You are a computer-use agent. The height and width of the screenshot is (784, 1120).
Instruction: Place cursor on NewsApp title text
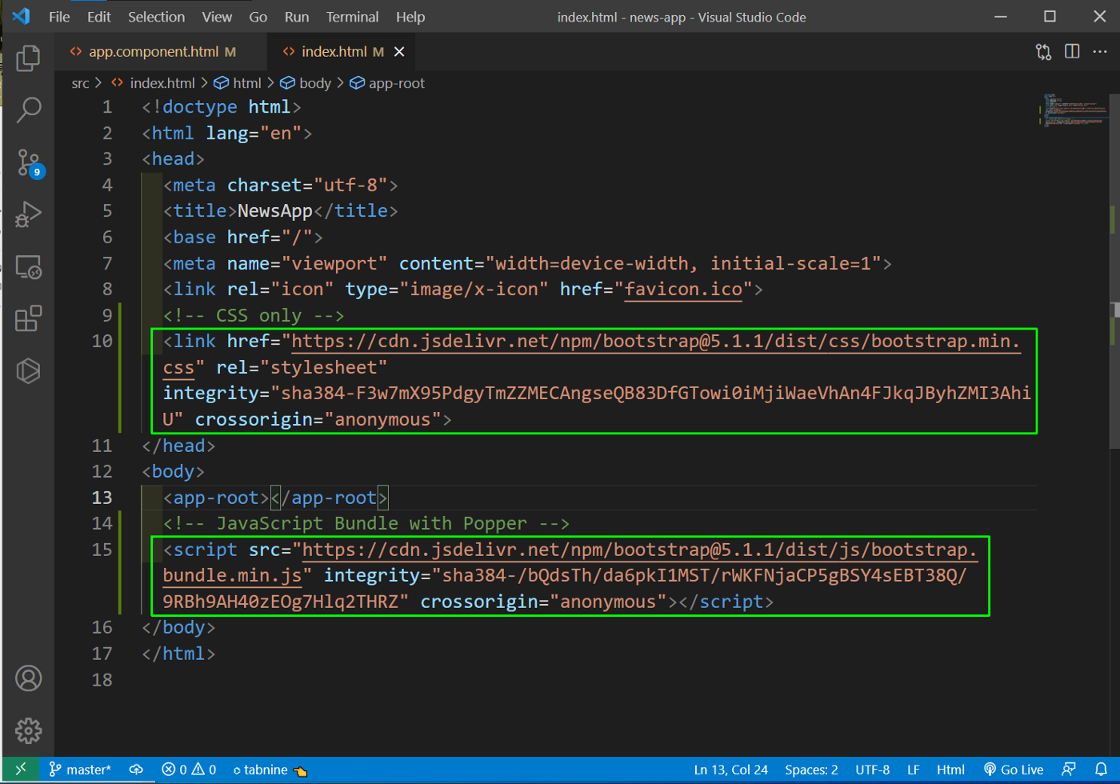274,211
